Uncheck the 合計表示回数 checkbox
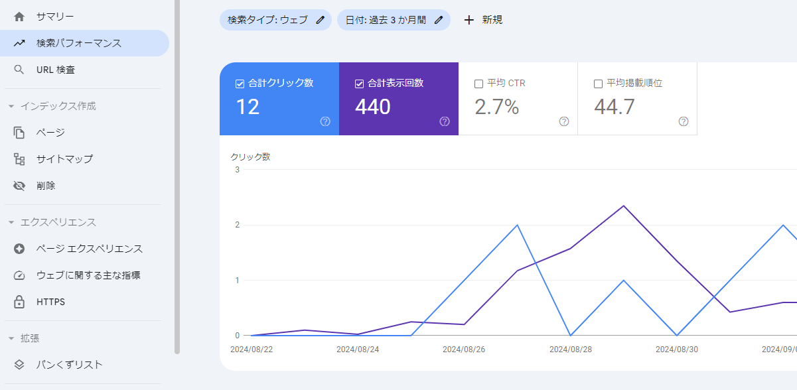This screenshot has width=797, height=390. pyautogui.click(x=360, y=84)
